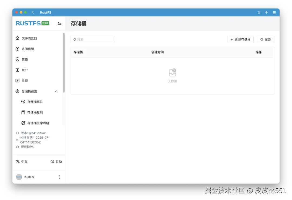
Task: Open the 性能 (Performance) monitoring page
Action: tap(24, 81)
